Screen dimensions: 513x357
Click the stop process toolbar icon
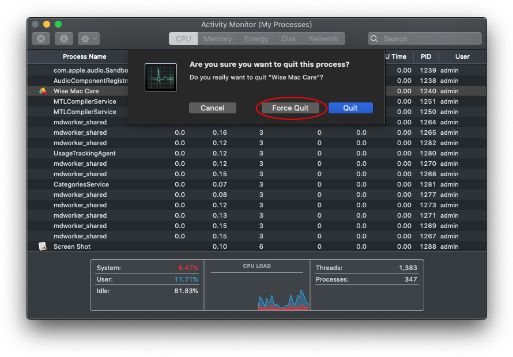[41, 39]
